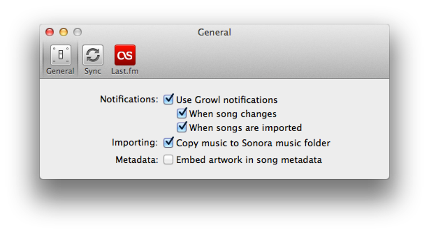Toggle the When songs are imported checkbox
429x234 pixels.
pos(182,127)
